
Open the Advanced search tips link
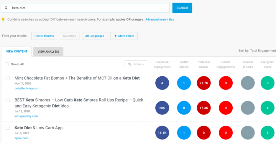pyautogui.click(x=159, y=19)
